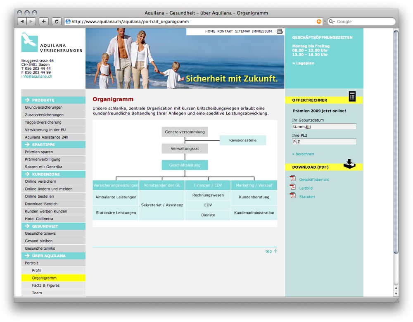Go to Grundversicherungen

(53, 107)
